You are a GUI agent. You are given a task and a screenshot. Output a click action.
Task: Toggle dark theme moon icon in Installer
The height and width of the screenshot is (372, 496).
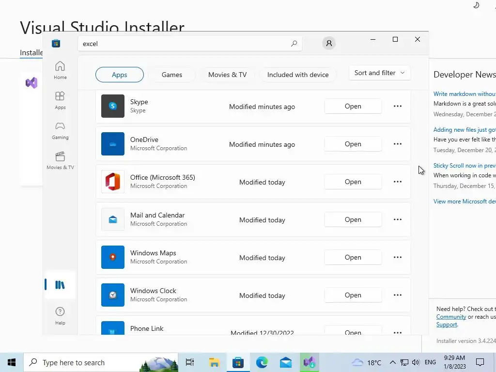coord(476,5)
